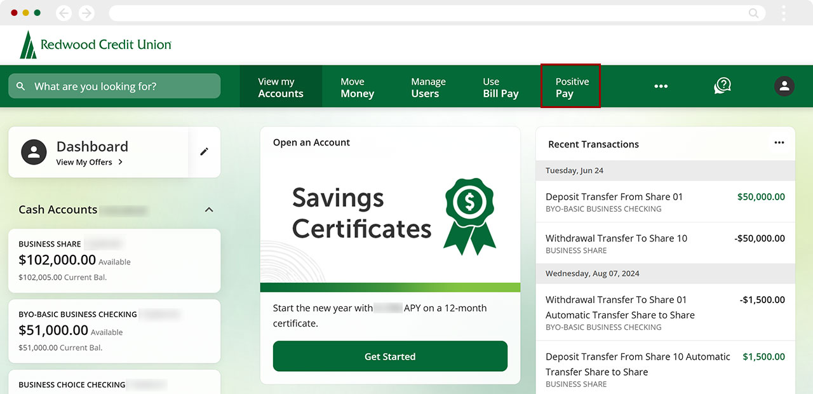813x394 pixels.
Task: Open the $1,500.00 Deposit Transfer From Share 10
Action: coord(665,367)
